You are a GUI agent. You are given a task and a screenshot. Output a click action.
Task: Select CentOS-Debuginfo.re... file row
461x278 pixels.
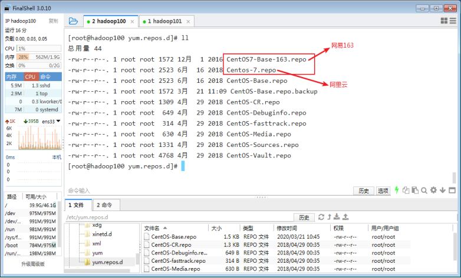(276, 253)
